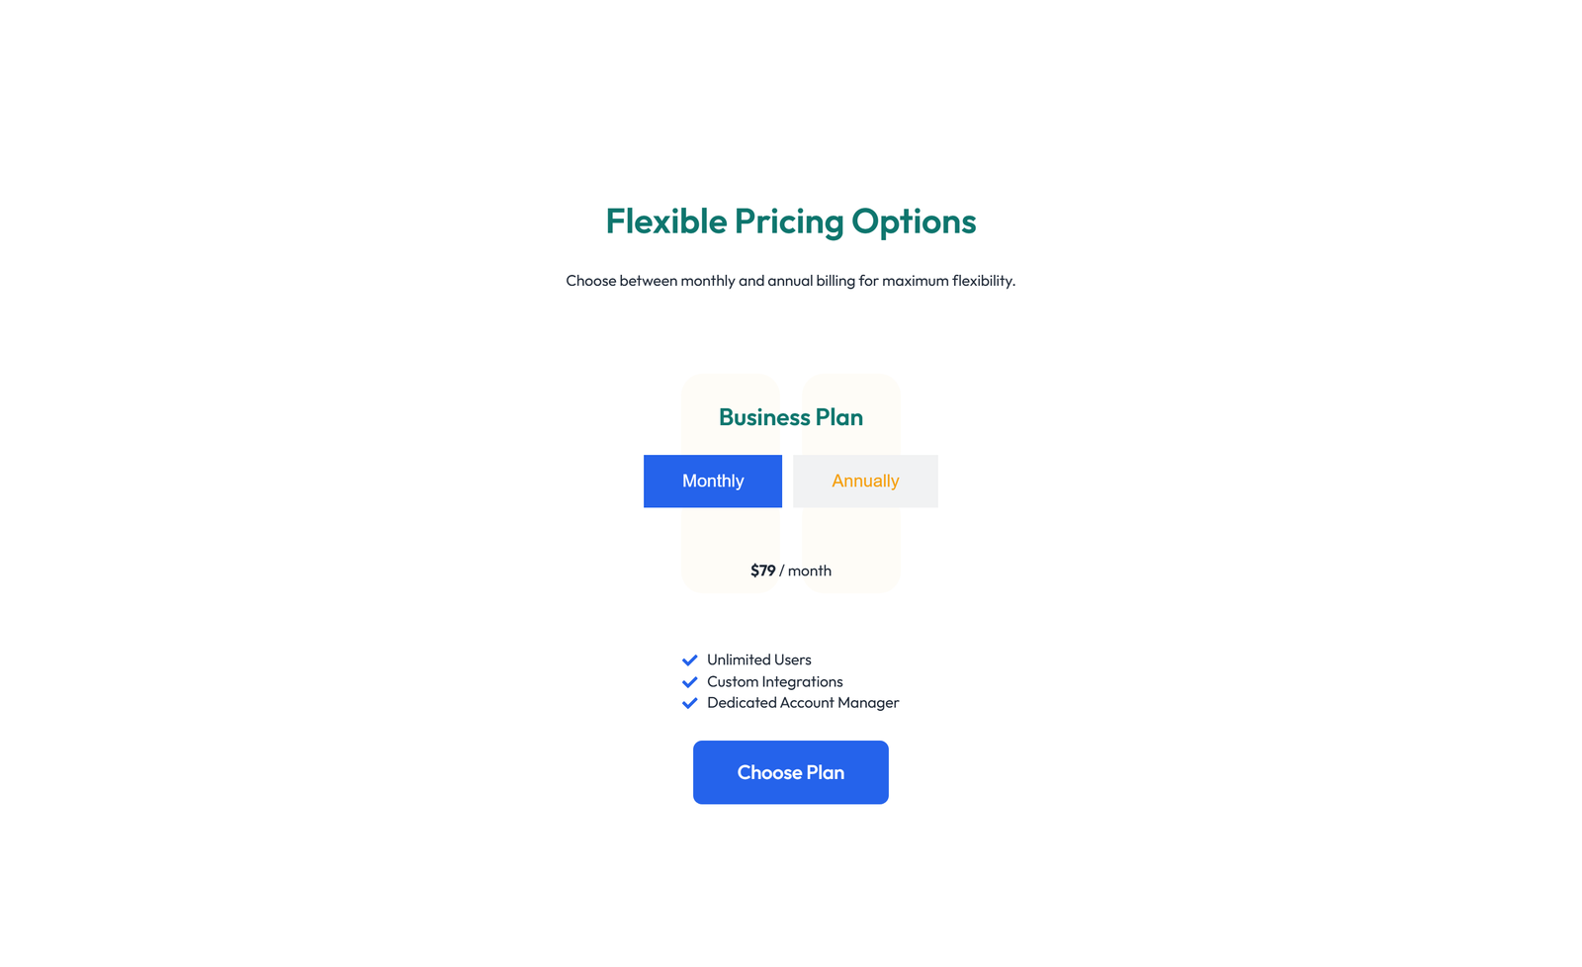
Task: Click the Custom Integrations feature text
Action: pos(775,681)
